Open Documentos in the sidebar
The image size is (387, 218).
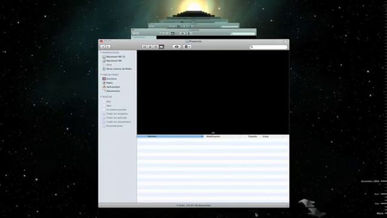tap(111, 91)
